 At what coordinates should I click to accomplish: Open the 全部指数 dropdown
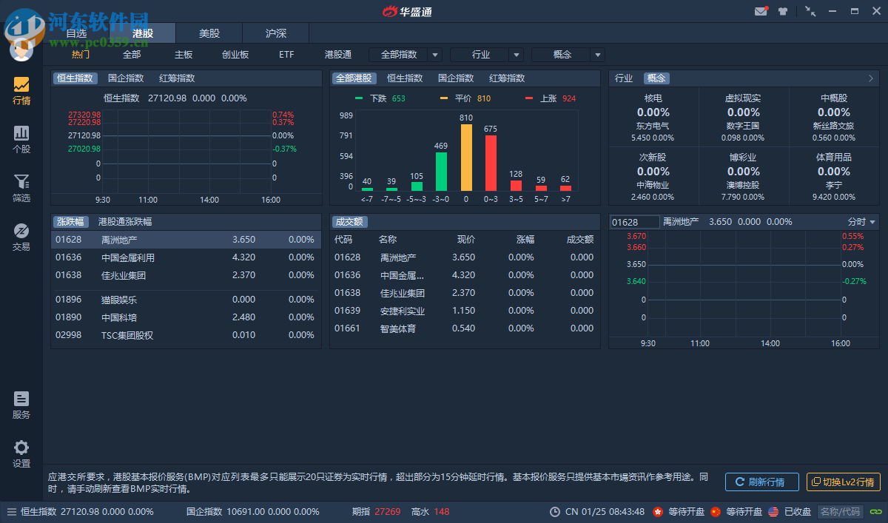coord(400,54)
